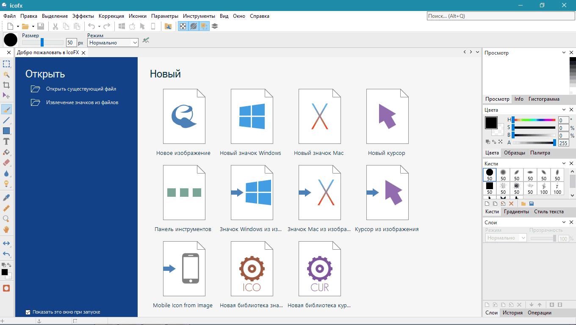Expand the New file dropdown arrow
The image size is (576, 325).
tap(18, 26)
